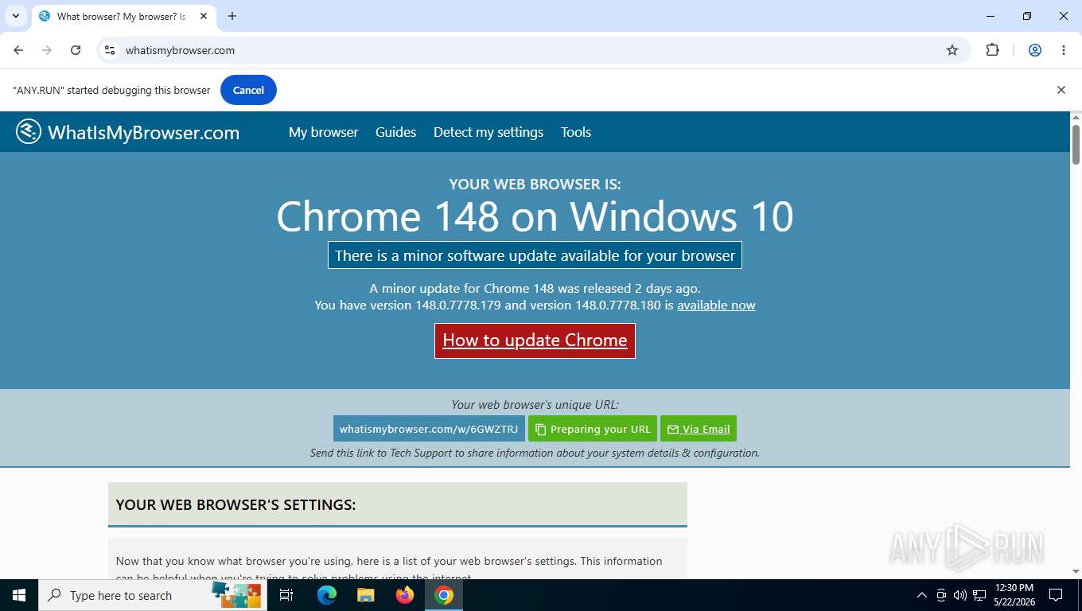Click the forward navigation arrow

click(47, 50)
